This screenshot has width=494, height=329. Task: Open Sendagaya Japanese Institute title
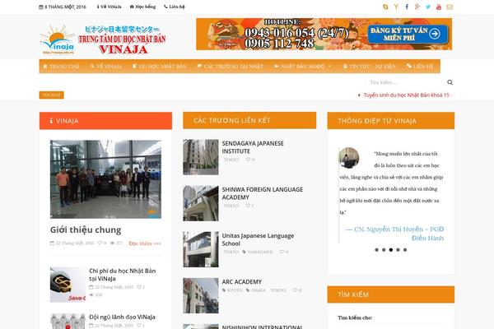[x=253, y=147]
